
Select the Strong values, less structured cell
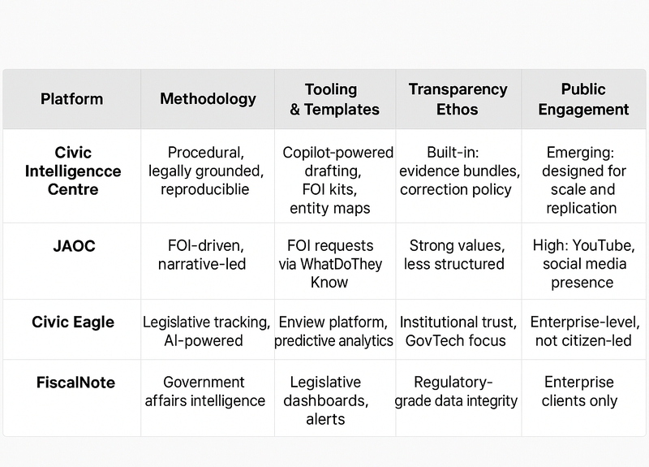[x=458, y=254]
